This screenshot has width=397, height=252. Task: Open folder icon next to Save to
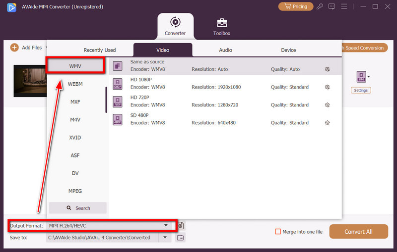181,238
